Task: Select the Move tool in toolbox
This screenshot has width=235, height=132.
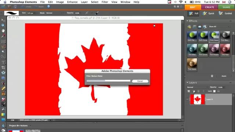Action: [x=3, y=20]
